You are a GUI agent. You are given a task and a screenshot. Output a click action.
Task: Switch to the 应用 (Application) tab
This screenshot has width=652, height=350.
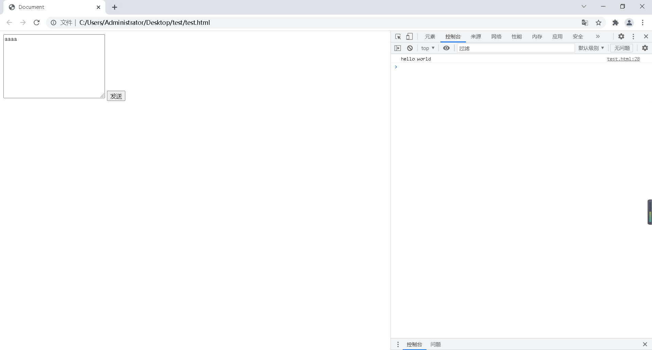pos(557,36)
